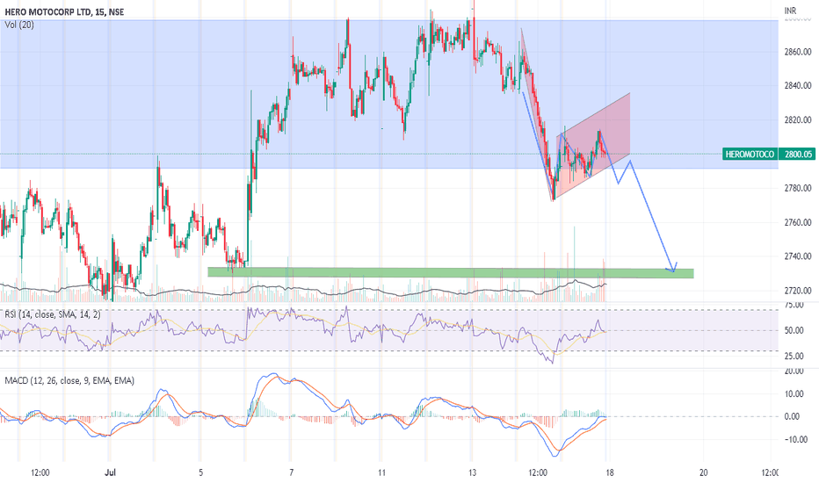Viewport: 819px width, 483px height.
Task: Click the 5 date on time axis
Action: [200, 472]
